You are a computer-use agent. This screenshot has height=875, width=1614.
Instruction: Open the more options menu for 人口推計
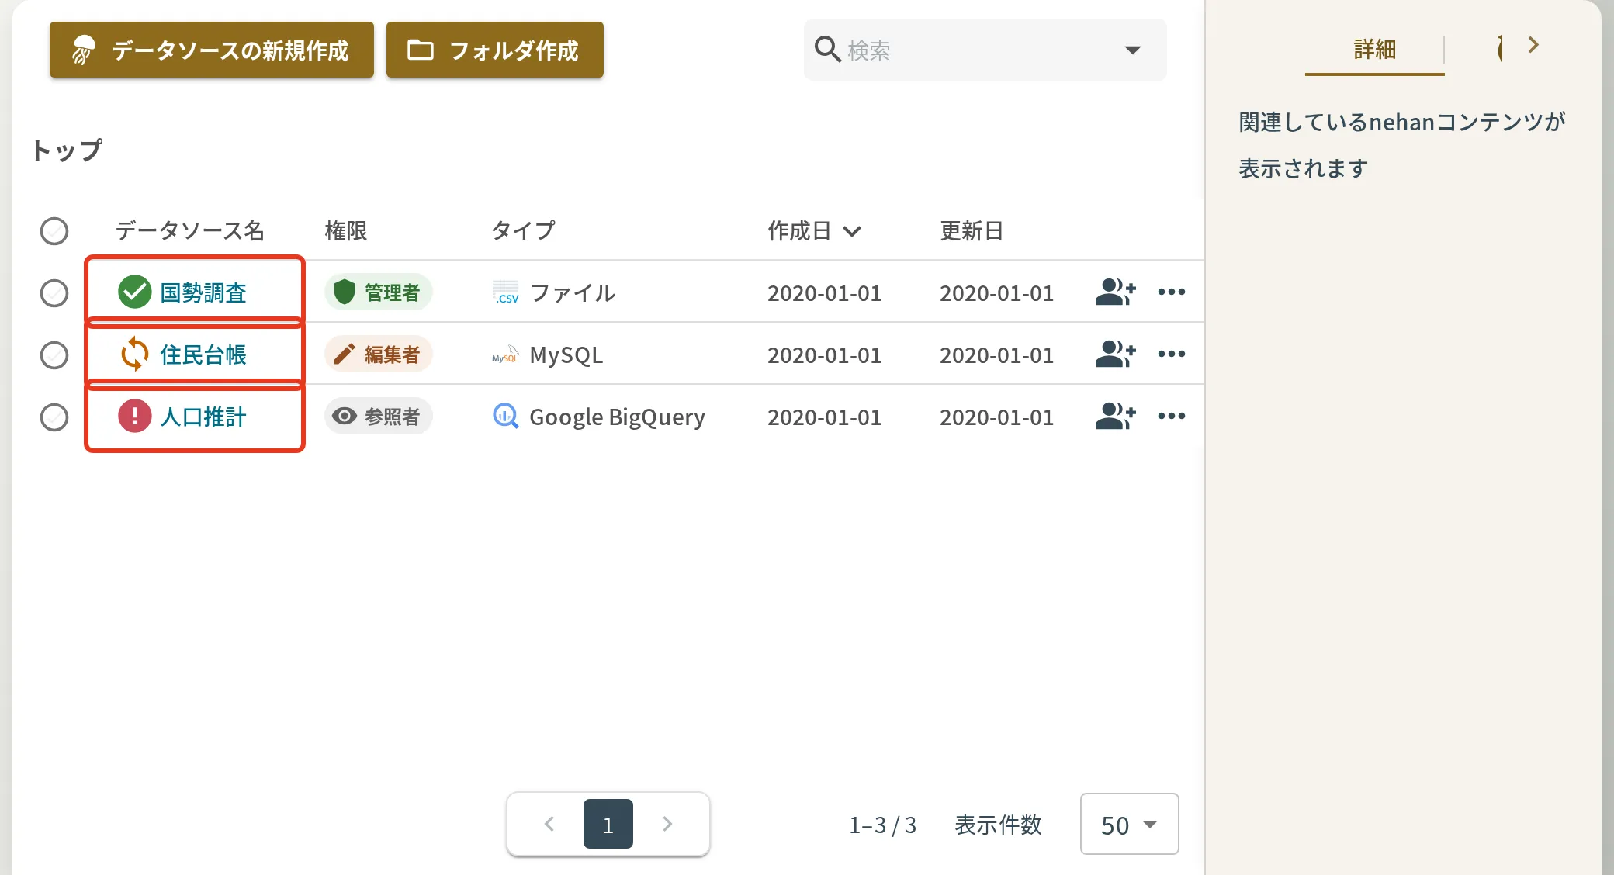click(1171, 417)
